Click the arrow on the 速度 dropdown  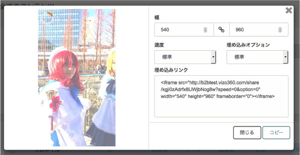click(x=213, y=57)
